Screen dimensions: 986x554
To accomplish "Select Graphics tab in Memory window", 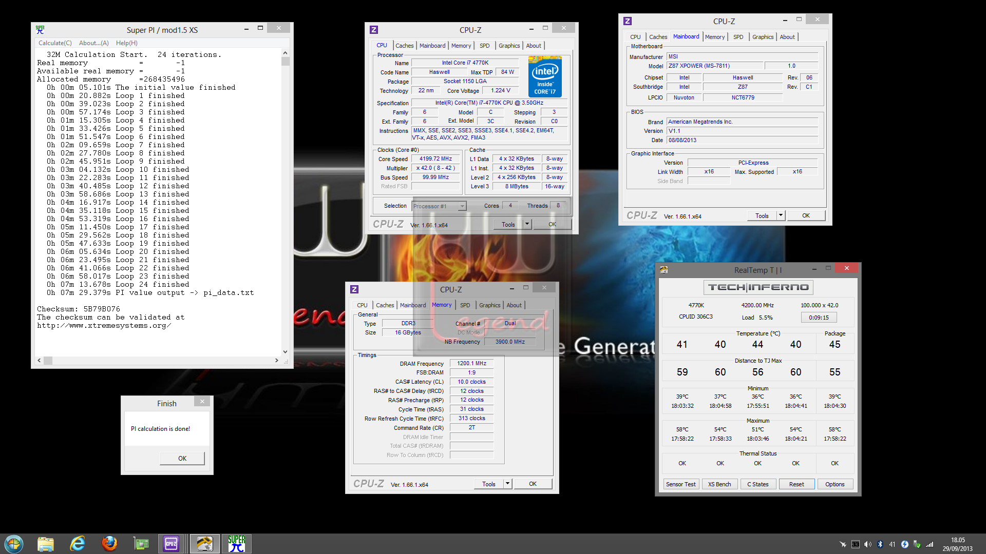I will click(x=489, y=305).
